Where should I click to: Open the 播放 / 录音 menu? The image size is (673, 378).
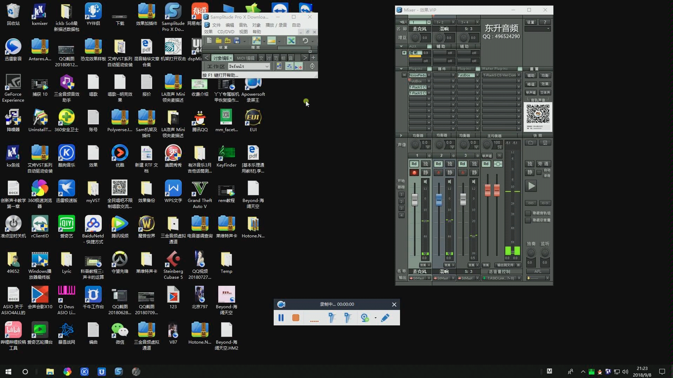click(276, 25)
